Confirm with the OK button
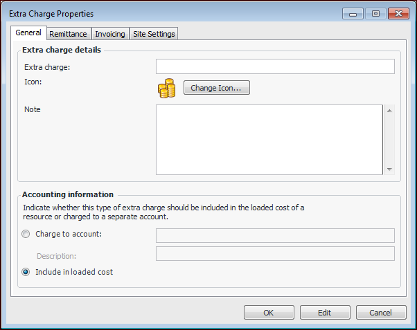 tap(269, 313)
